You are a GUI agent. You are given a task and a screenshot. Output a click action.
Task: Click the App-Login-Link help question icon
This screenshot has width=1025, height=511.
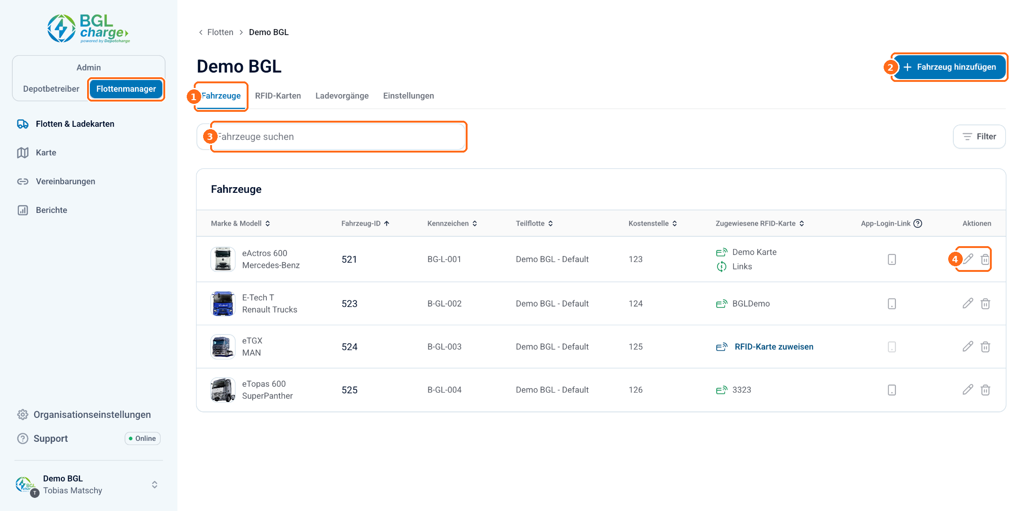coord(918,223)
